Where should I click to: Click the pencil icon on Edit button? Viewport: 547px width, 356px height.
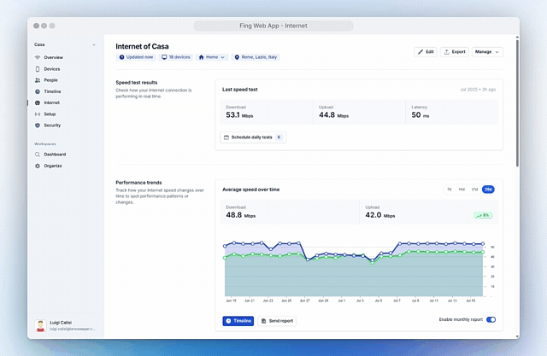(421, 52)
